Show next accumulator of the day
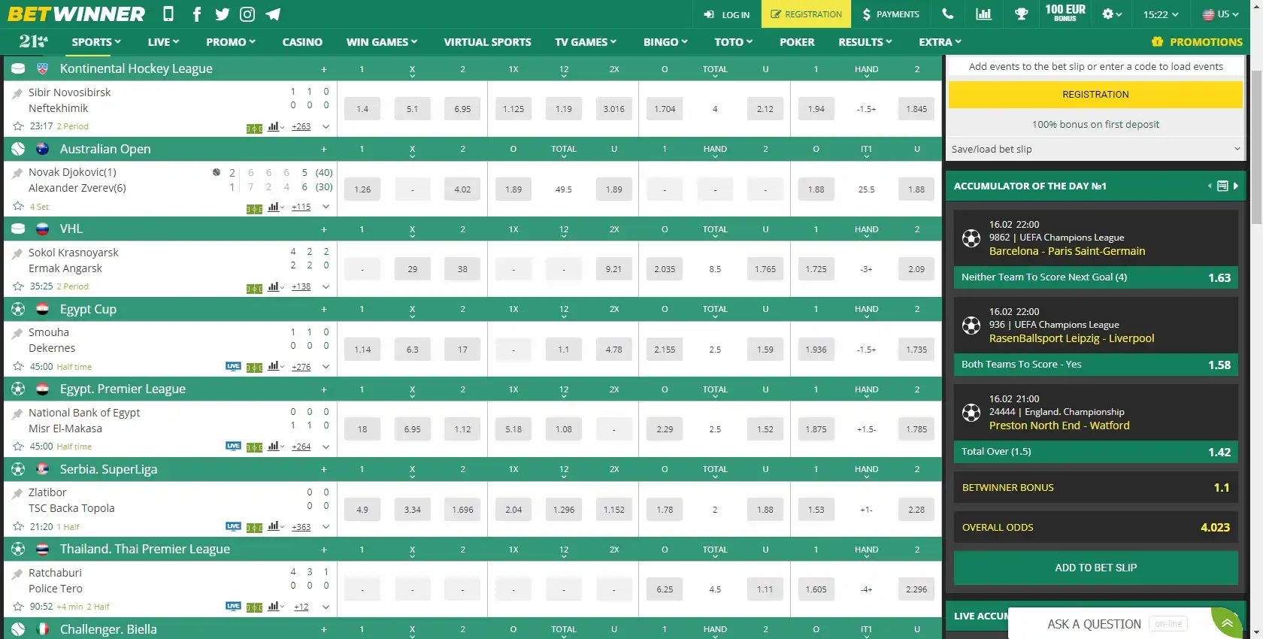The image size is (1263, 639). click(x=1235, y=186)
